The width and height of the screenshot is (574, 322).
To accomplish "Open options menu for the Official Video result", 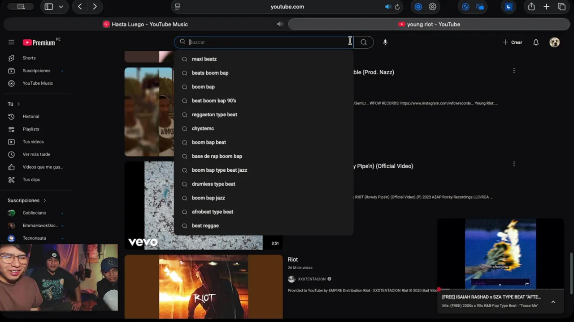I will point(514,164).
